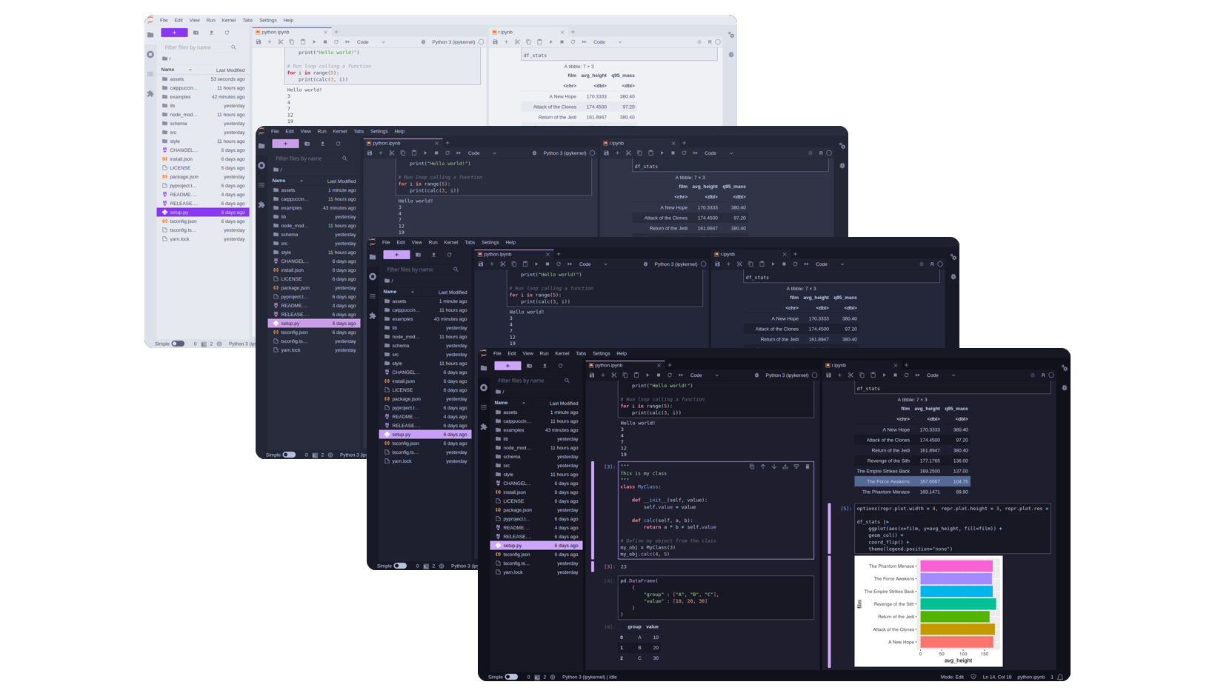Toggle Simple mode switch in frontmost window
This screenshot has height=696, width=1215.
511,677
